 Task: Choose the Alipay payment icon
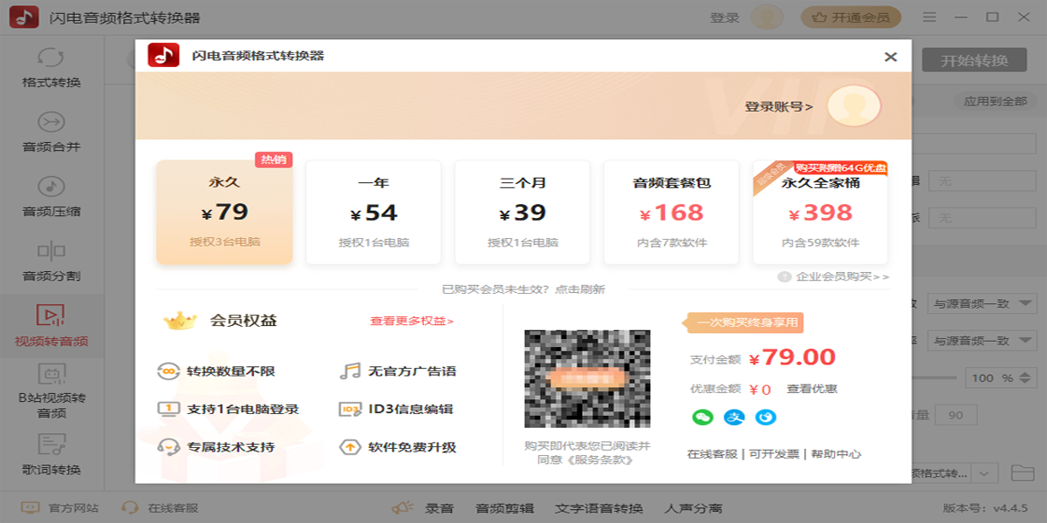pyautogui.click(x=734, y=418)
